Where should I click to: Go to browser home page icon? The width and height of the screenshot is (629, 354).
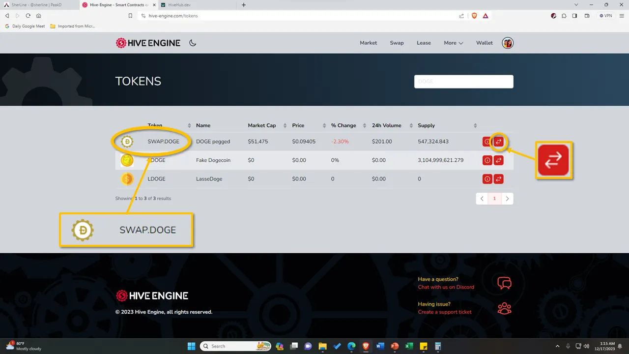(x=39, y=16)
